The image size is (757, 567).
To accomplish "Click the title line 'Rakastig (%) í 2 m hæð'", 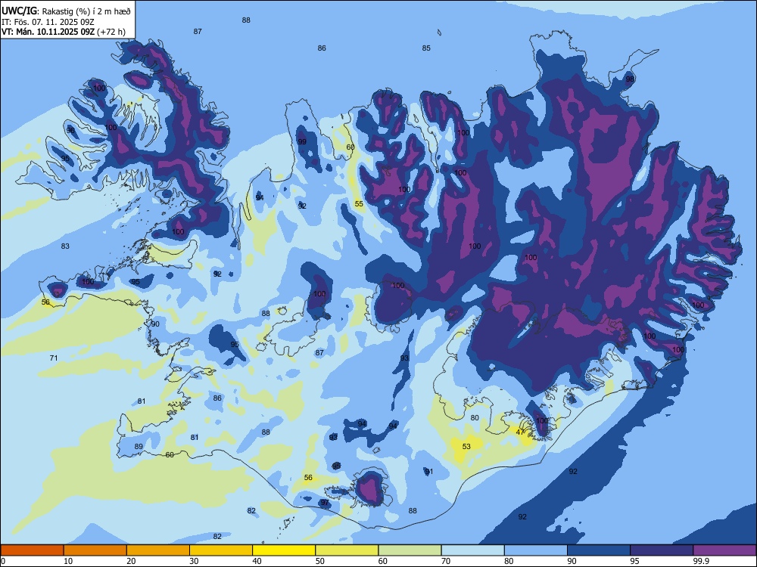I will (x=86, y=11).
